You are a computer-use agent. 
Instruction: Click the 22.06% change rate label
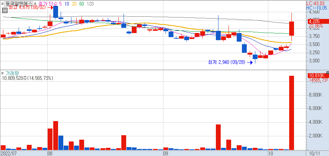(x=316, y=26)
